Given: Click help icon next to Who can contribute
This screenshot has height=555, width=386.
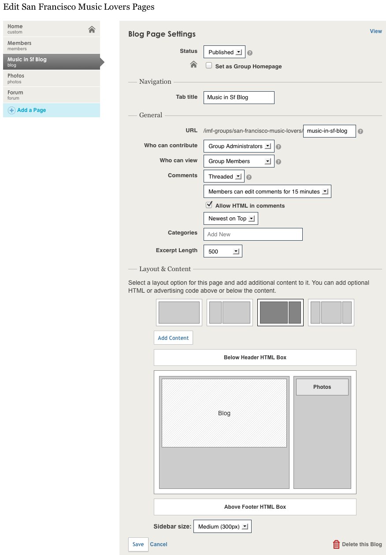Looking at the screenshot, I should pyautogui.click(x=278, y=147).
